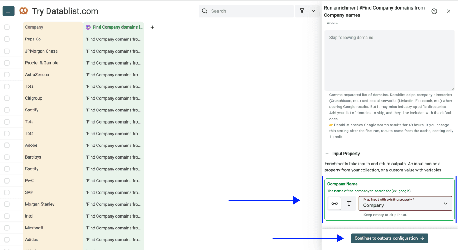Select the T icon for a custom value input

(x=349, y=203)
